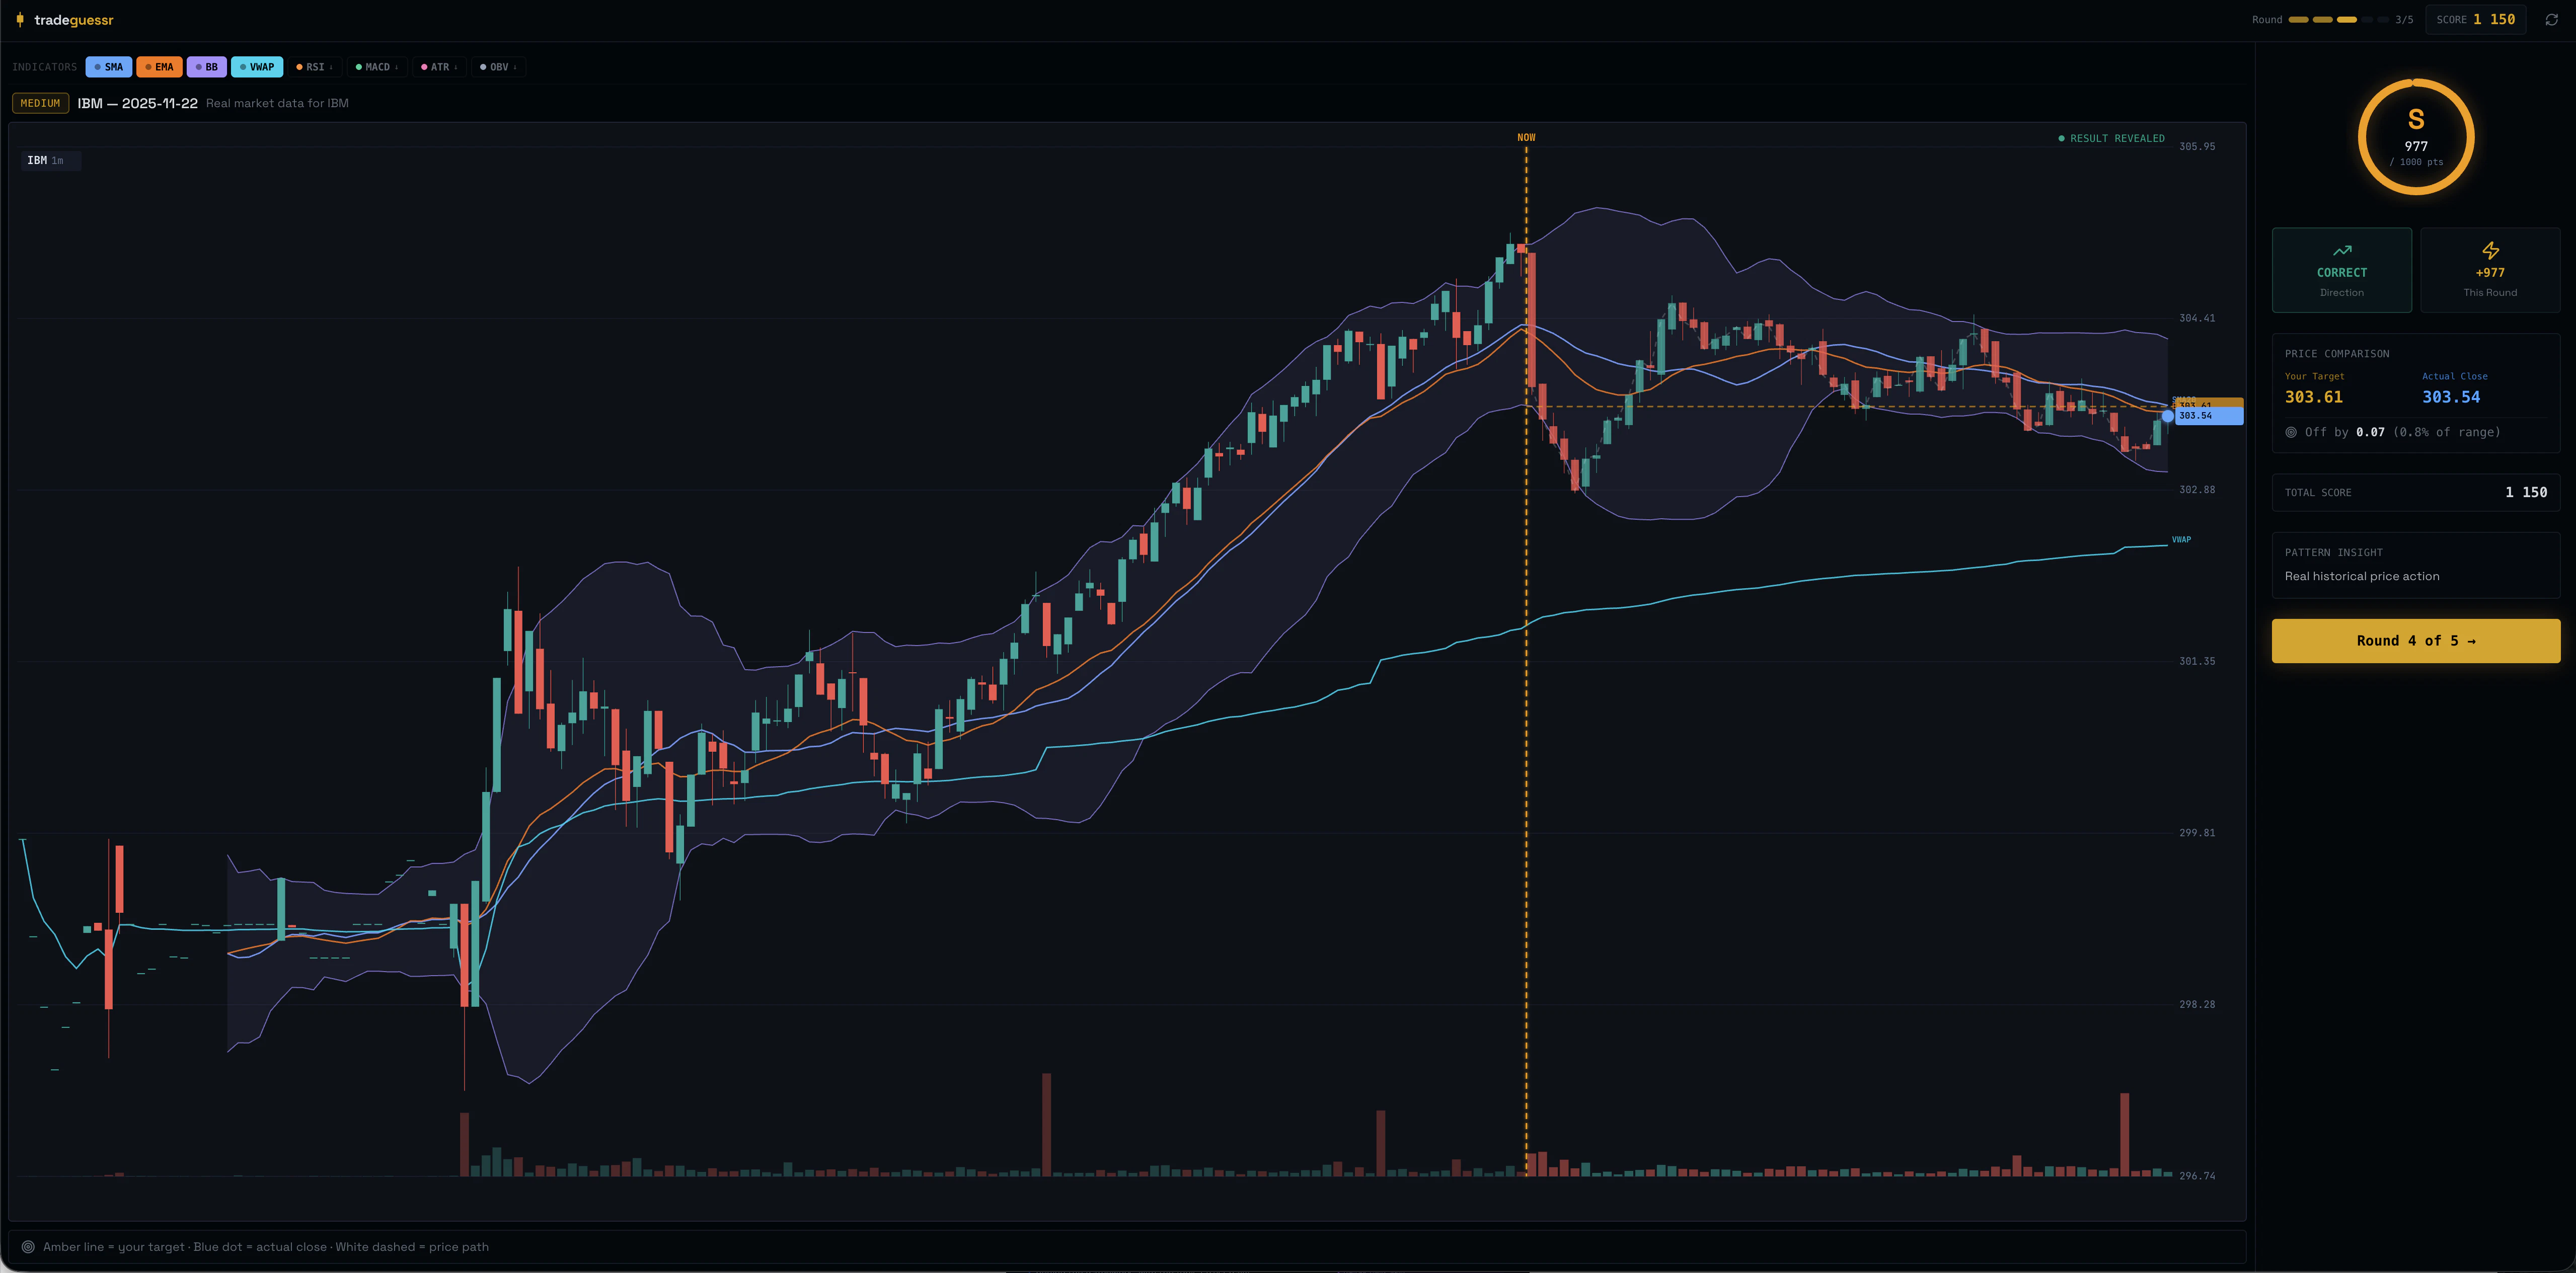This screenshot has height=1273, width=2576.
Task: Click the lightning bolt +977 icon
Action: [2490, 250]
